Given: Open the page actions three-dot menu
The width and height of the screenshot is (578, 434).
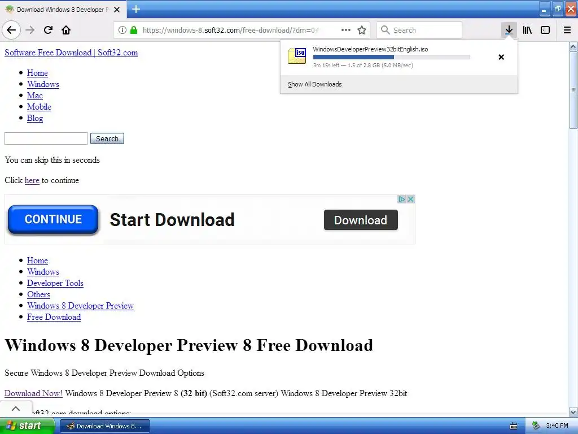Looking at the screenshot, I should 346,30.
